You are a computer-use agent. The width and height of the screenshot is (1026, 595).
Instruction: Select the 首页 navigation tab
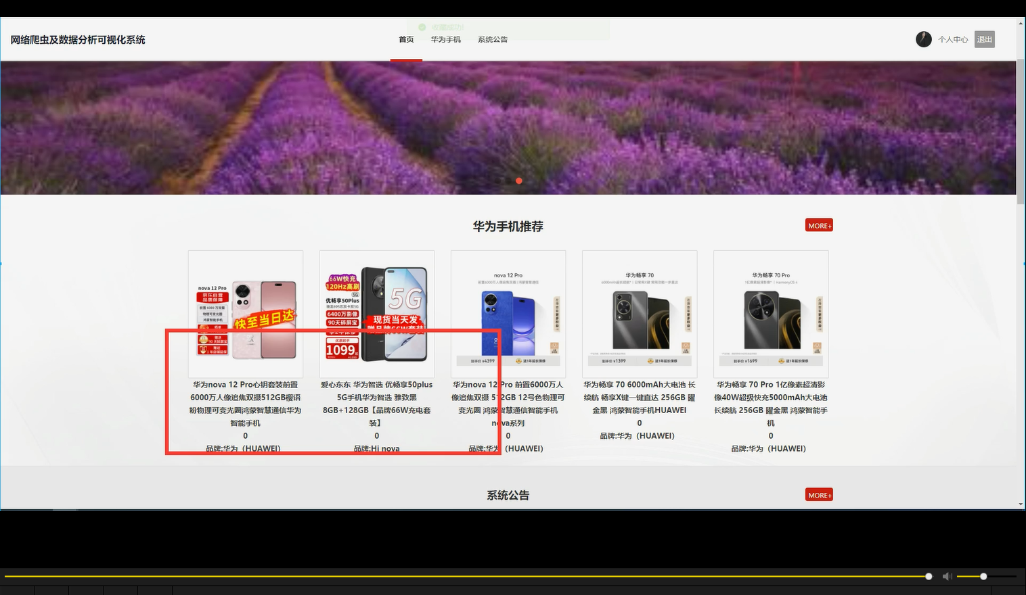point(406,39)
